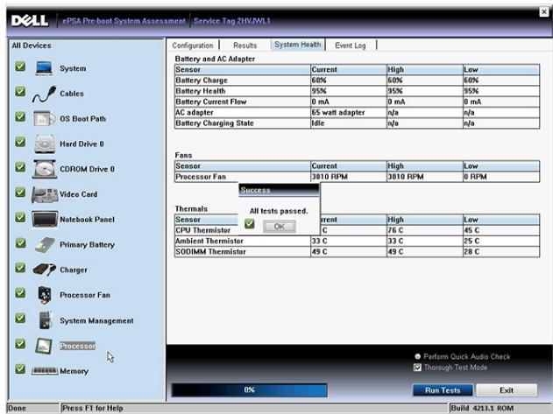Screen dimensions: 553x414
Task: Click the Build 4213.1 ROM status
Action: coord(482,408)
